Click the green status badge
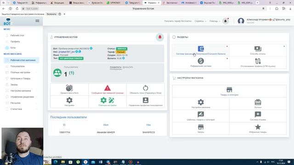This screenshot has width=294, height=165. (121, 49)
